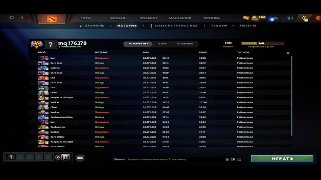The width and height of the screenshot is (321, 180).
Task: Select the ИСТОРИЯ ИГР pill filter
Action: pyautogui.click(x=138, y=44)
